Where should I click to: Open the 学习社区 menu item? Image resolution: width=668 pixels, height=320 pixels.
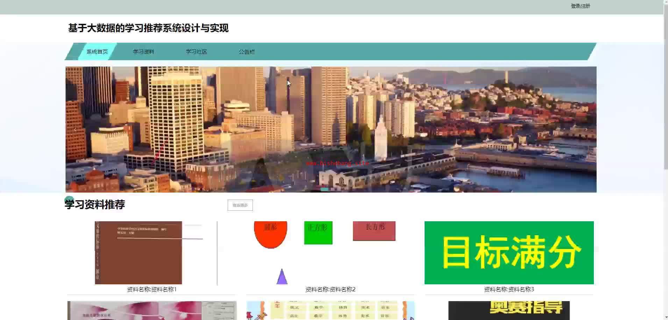(196, 52)
